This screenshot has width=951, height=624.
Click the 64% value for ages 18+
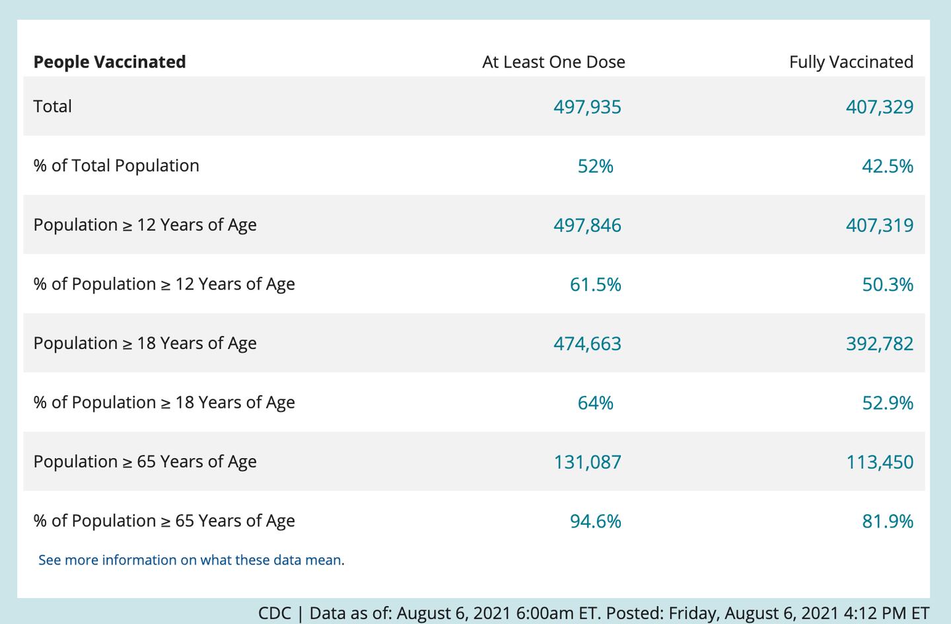pos(595,403)
